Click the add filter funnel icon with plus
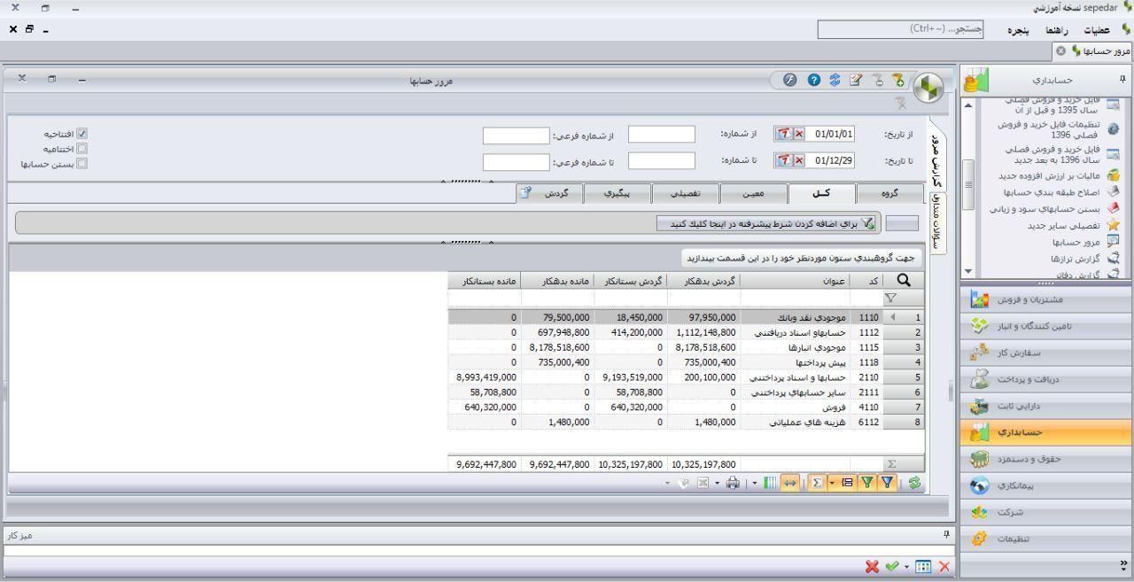1134x582 pixels. coord(898,80)
